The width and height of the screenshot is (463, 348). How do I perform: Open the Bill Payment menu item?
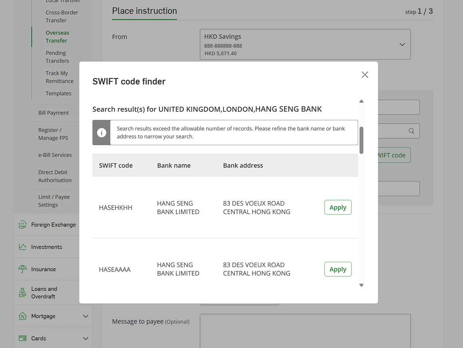pos(53,112)
